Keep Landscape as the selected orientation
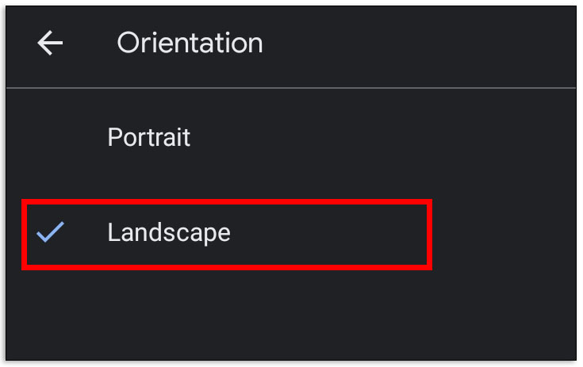 pos(169,232)
